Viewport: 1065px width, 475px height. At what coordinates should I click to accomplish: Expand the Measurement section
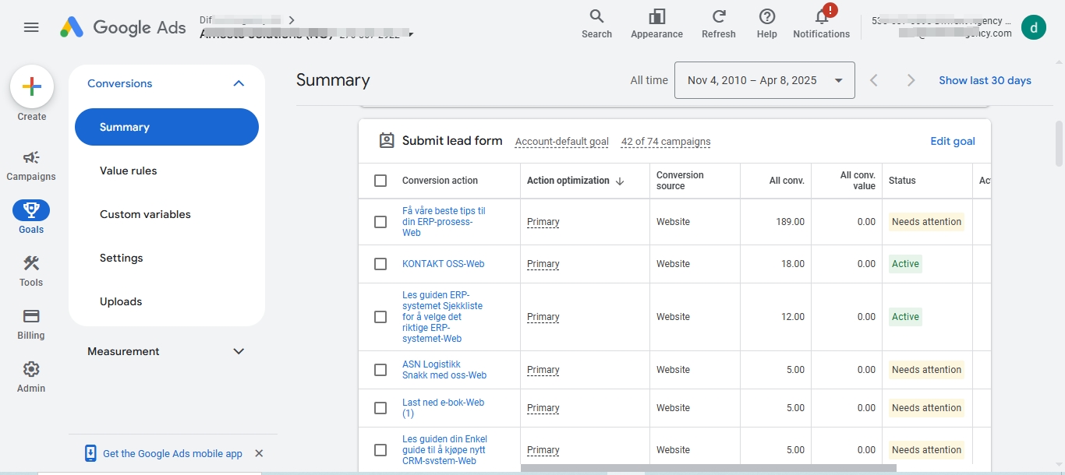point(239,351)
